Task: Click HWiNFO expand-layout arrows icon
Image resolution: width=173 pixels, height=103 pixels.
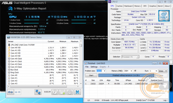Action: pyautogui.click(x=11, y=92)
